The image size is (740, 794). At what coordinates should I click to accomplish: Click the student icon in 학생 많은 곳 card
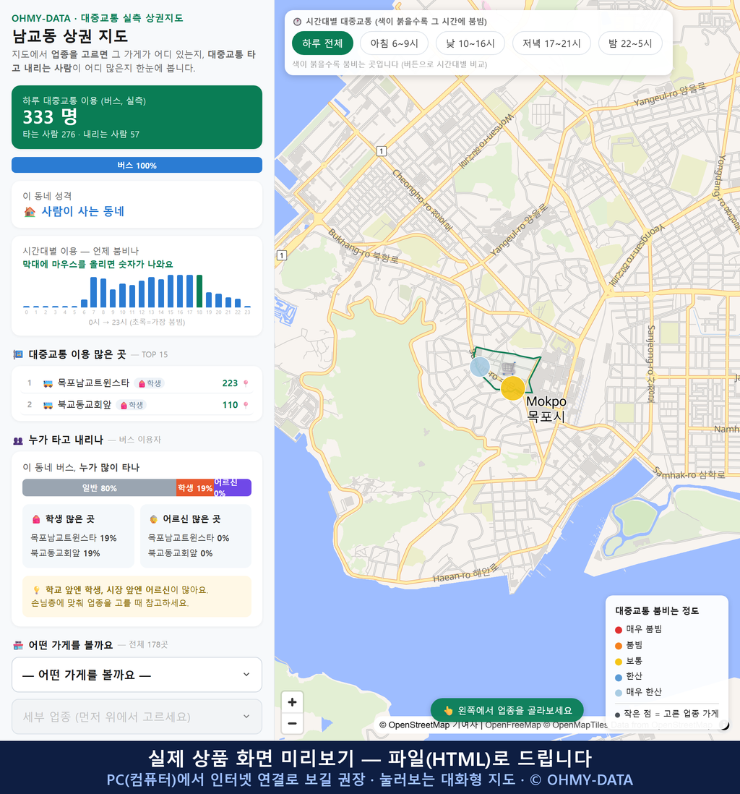click(x=36, y=519)
